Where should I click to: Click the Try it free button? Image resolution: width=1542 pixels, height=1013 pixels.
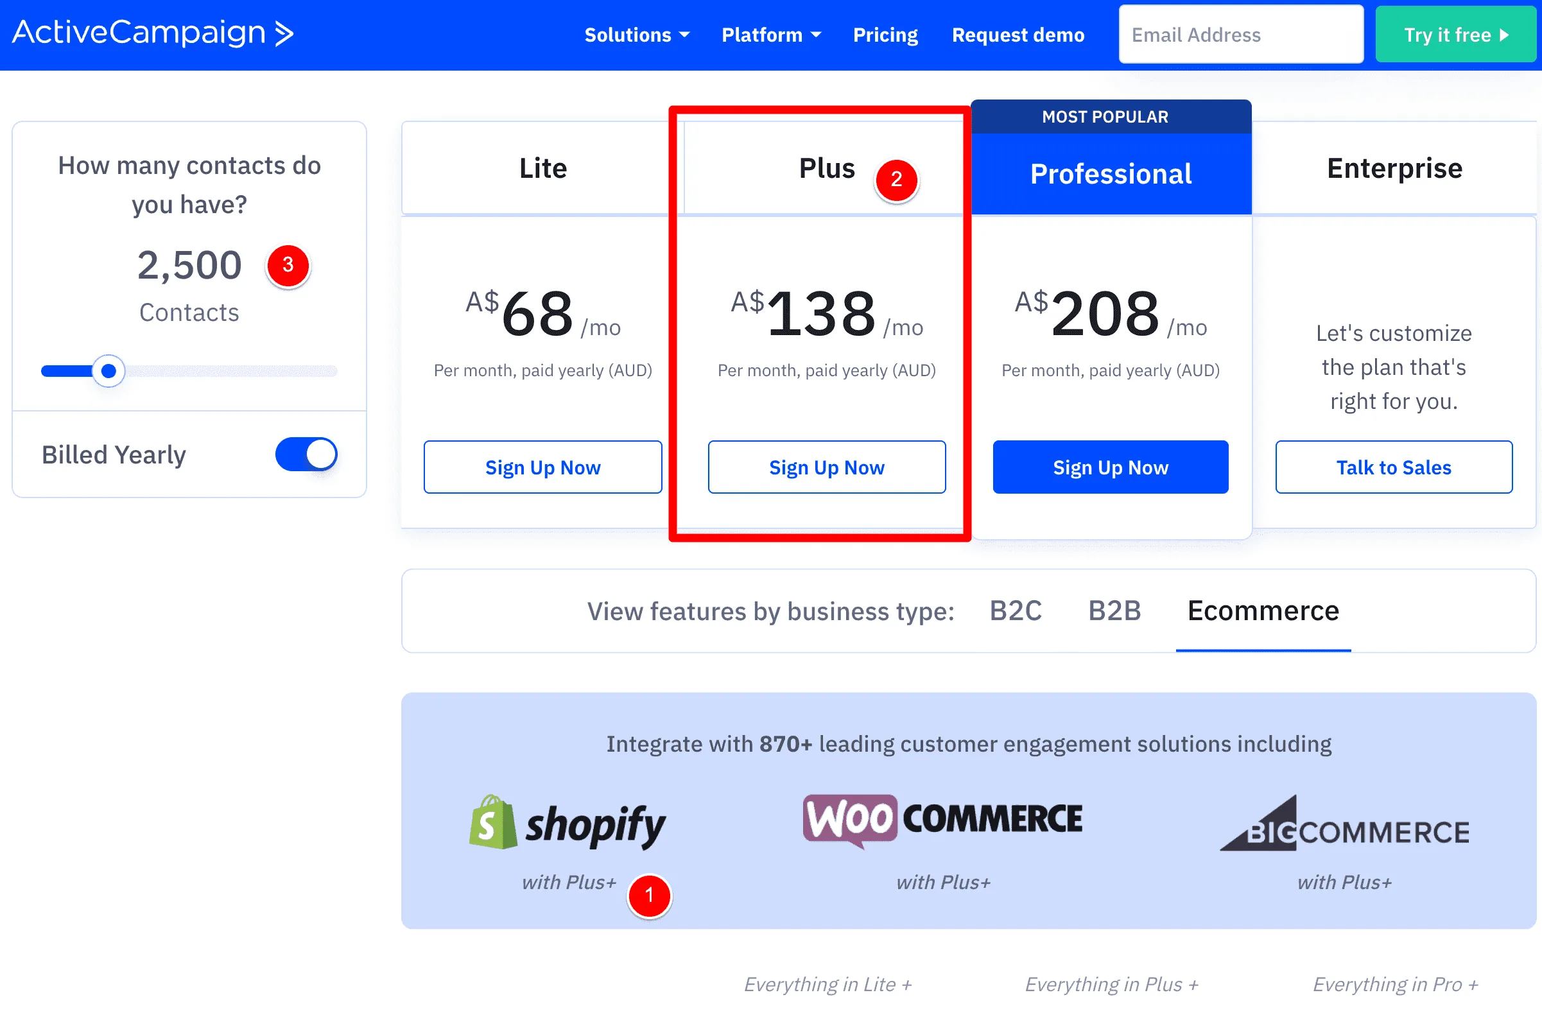1455,34
